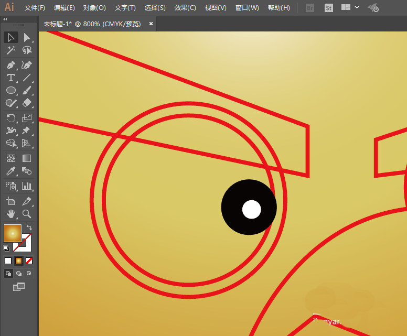Expand the arrange documents dropdown arrow

tap(357, 7)
